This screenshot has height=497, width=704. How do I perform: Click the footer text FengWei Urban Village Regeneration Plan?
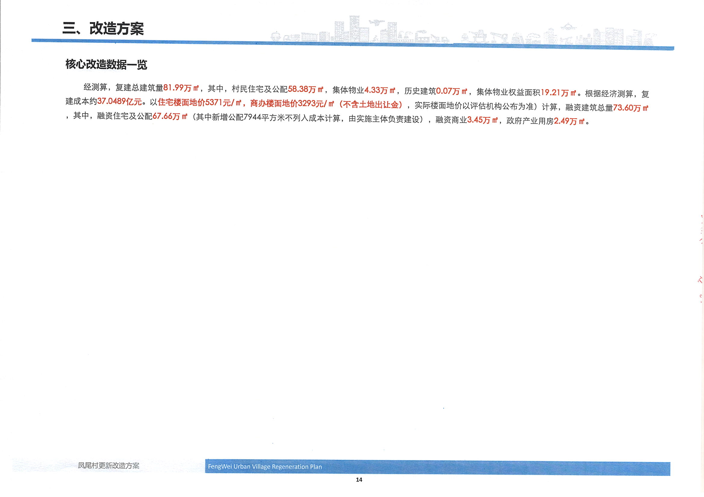(x=265, y=466)
